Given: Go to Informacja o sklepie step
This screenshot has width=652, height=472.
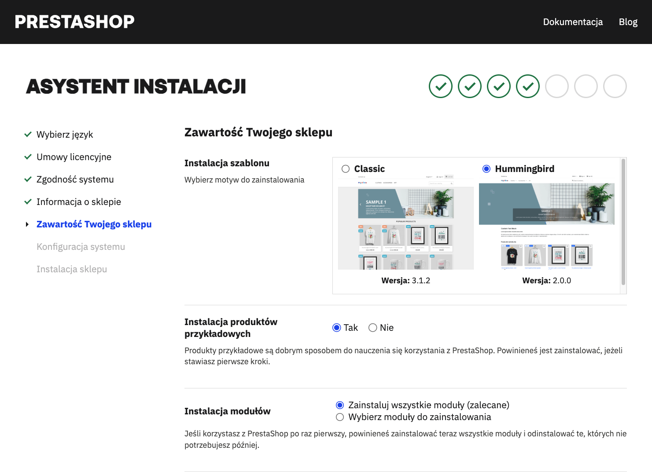Looking at the screenshot, I should (79, 202).
